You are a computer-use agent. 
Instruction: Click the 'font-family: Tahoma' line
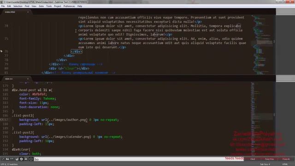(x=38, y=98)
